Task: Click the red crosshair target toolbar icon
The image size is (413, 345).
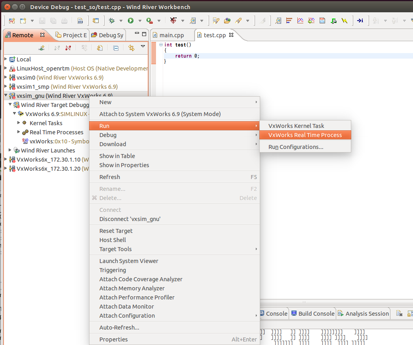Action: click(x=173, y=21)
